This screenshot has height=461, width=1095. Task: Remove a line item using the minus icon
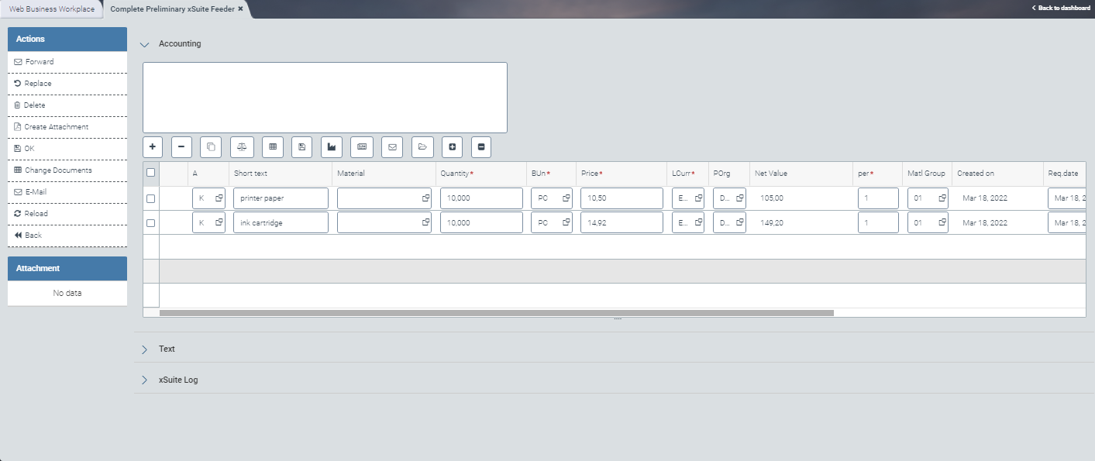(x=181, y=147)
